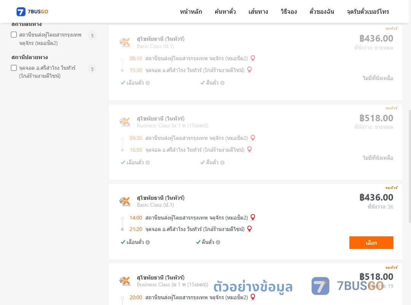The height and width of the screenshot is (305, 411).
Task: Click operator logo of the 14:00 trip
Action: 125,202
